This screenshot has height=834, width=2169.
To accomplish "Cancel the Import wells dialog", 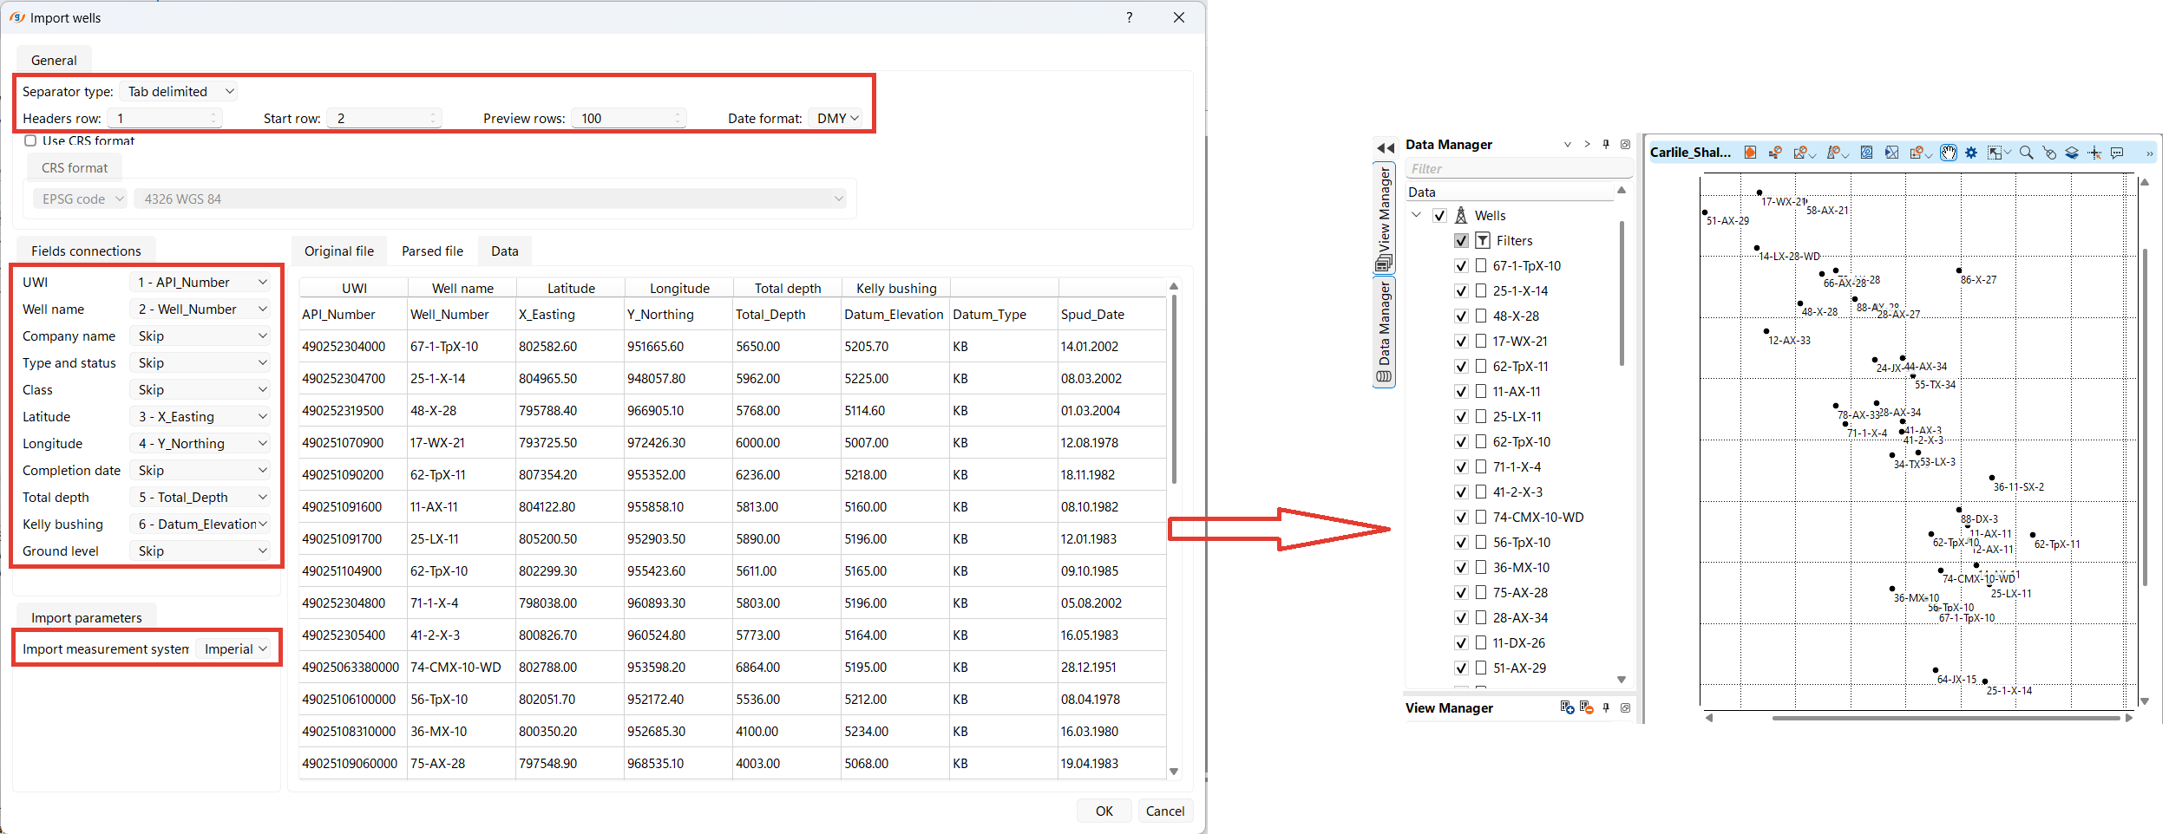I will 1164,811.
